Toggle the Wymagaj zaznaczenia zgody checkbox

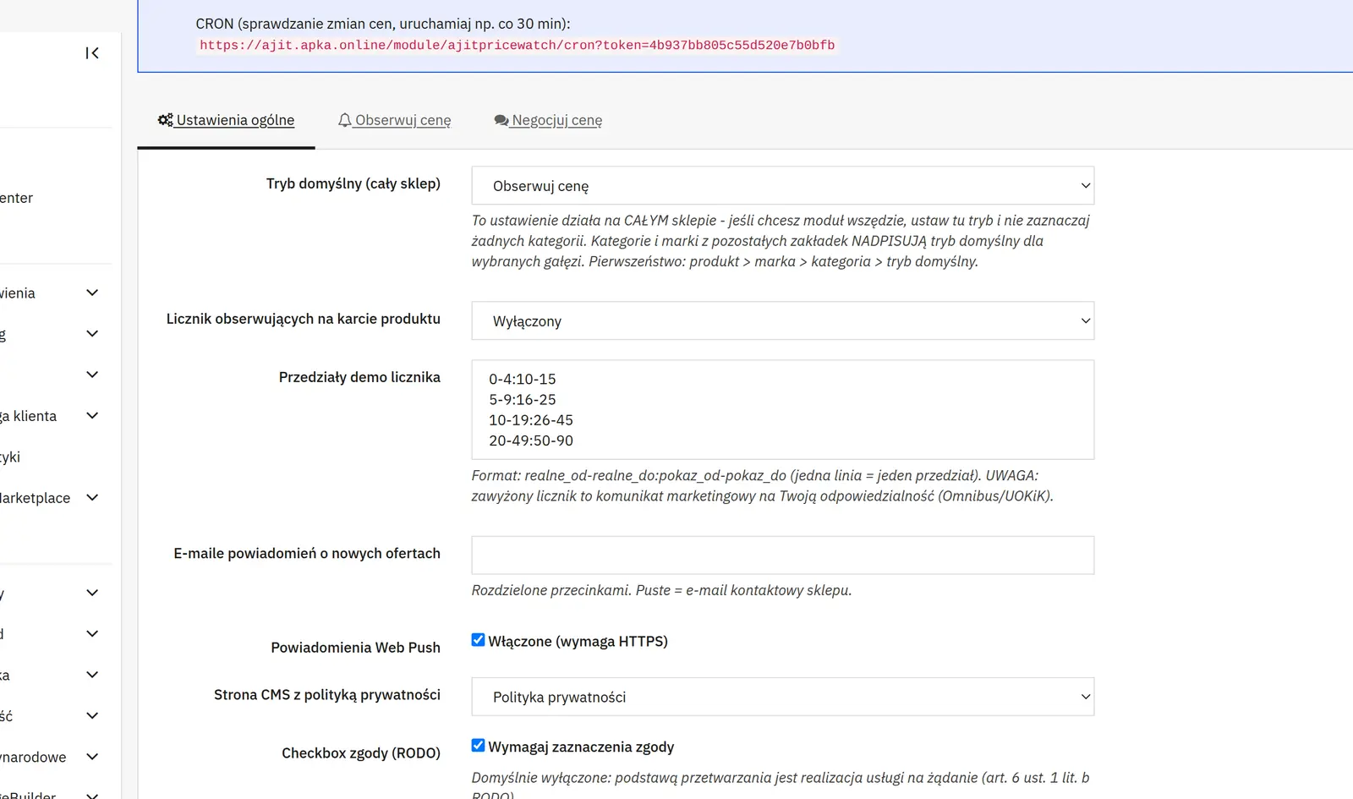pos(479,746)
